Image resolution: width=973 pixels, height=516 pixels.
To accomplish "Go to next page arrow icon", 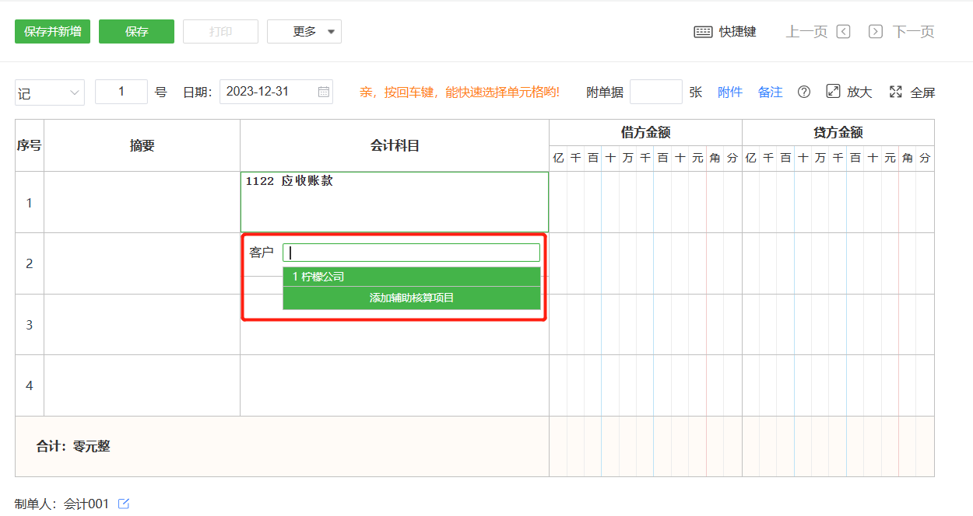I will tap(876, 32).
